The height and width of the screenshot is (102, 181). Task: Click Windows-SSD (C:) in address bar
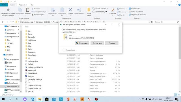tap(43, 22)
